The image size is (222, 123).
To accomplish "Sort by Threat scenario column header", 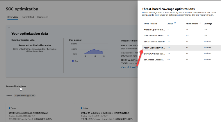I will tap(150, 24).
